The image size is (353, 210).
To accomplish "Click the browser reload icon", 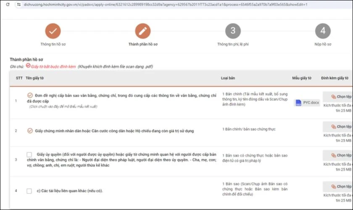I will point(8,5).
